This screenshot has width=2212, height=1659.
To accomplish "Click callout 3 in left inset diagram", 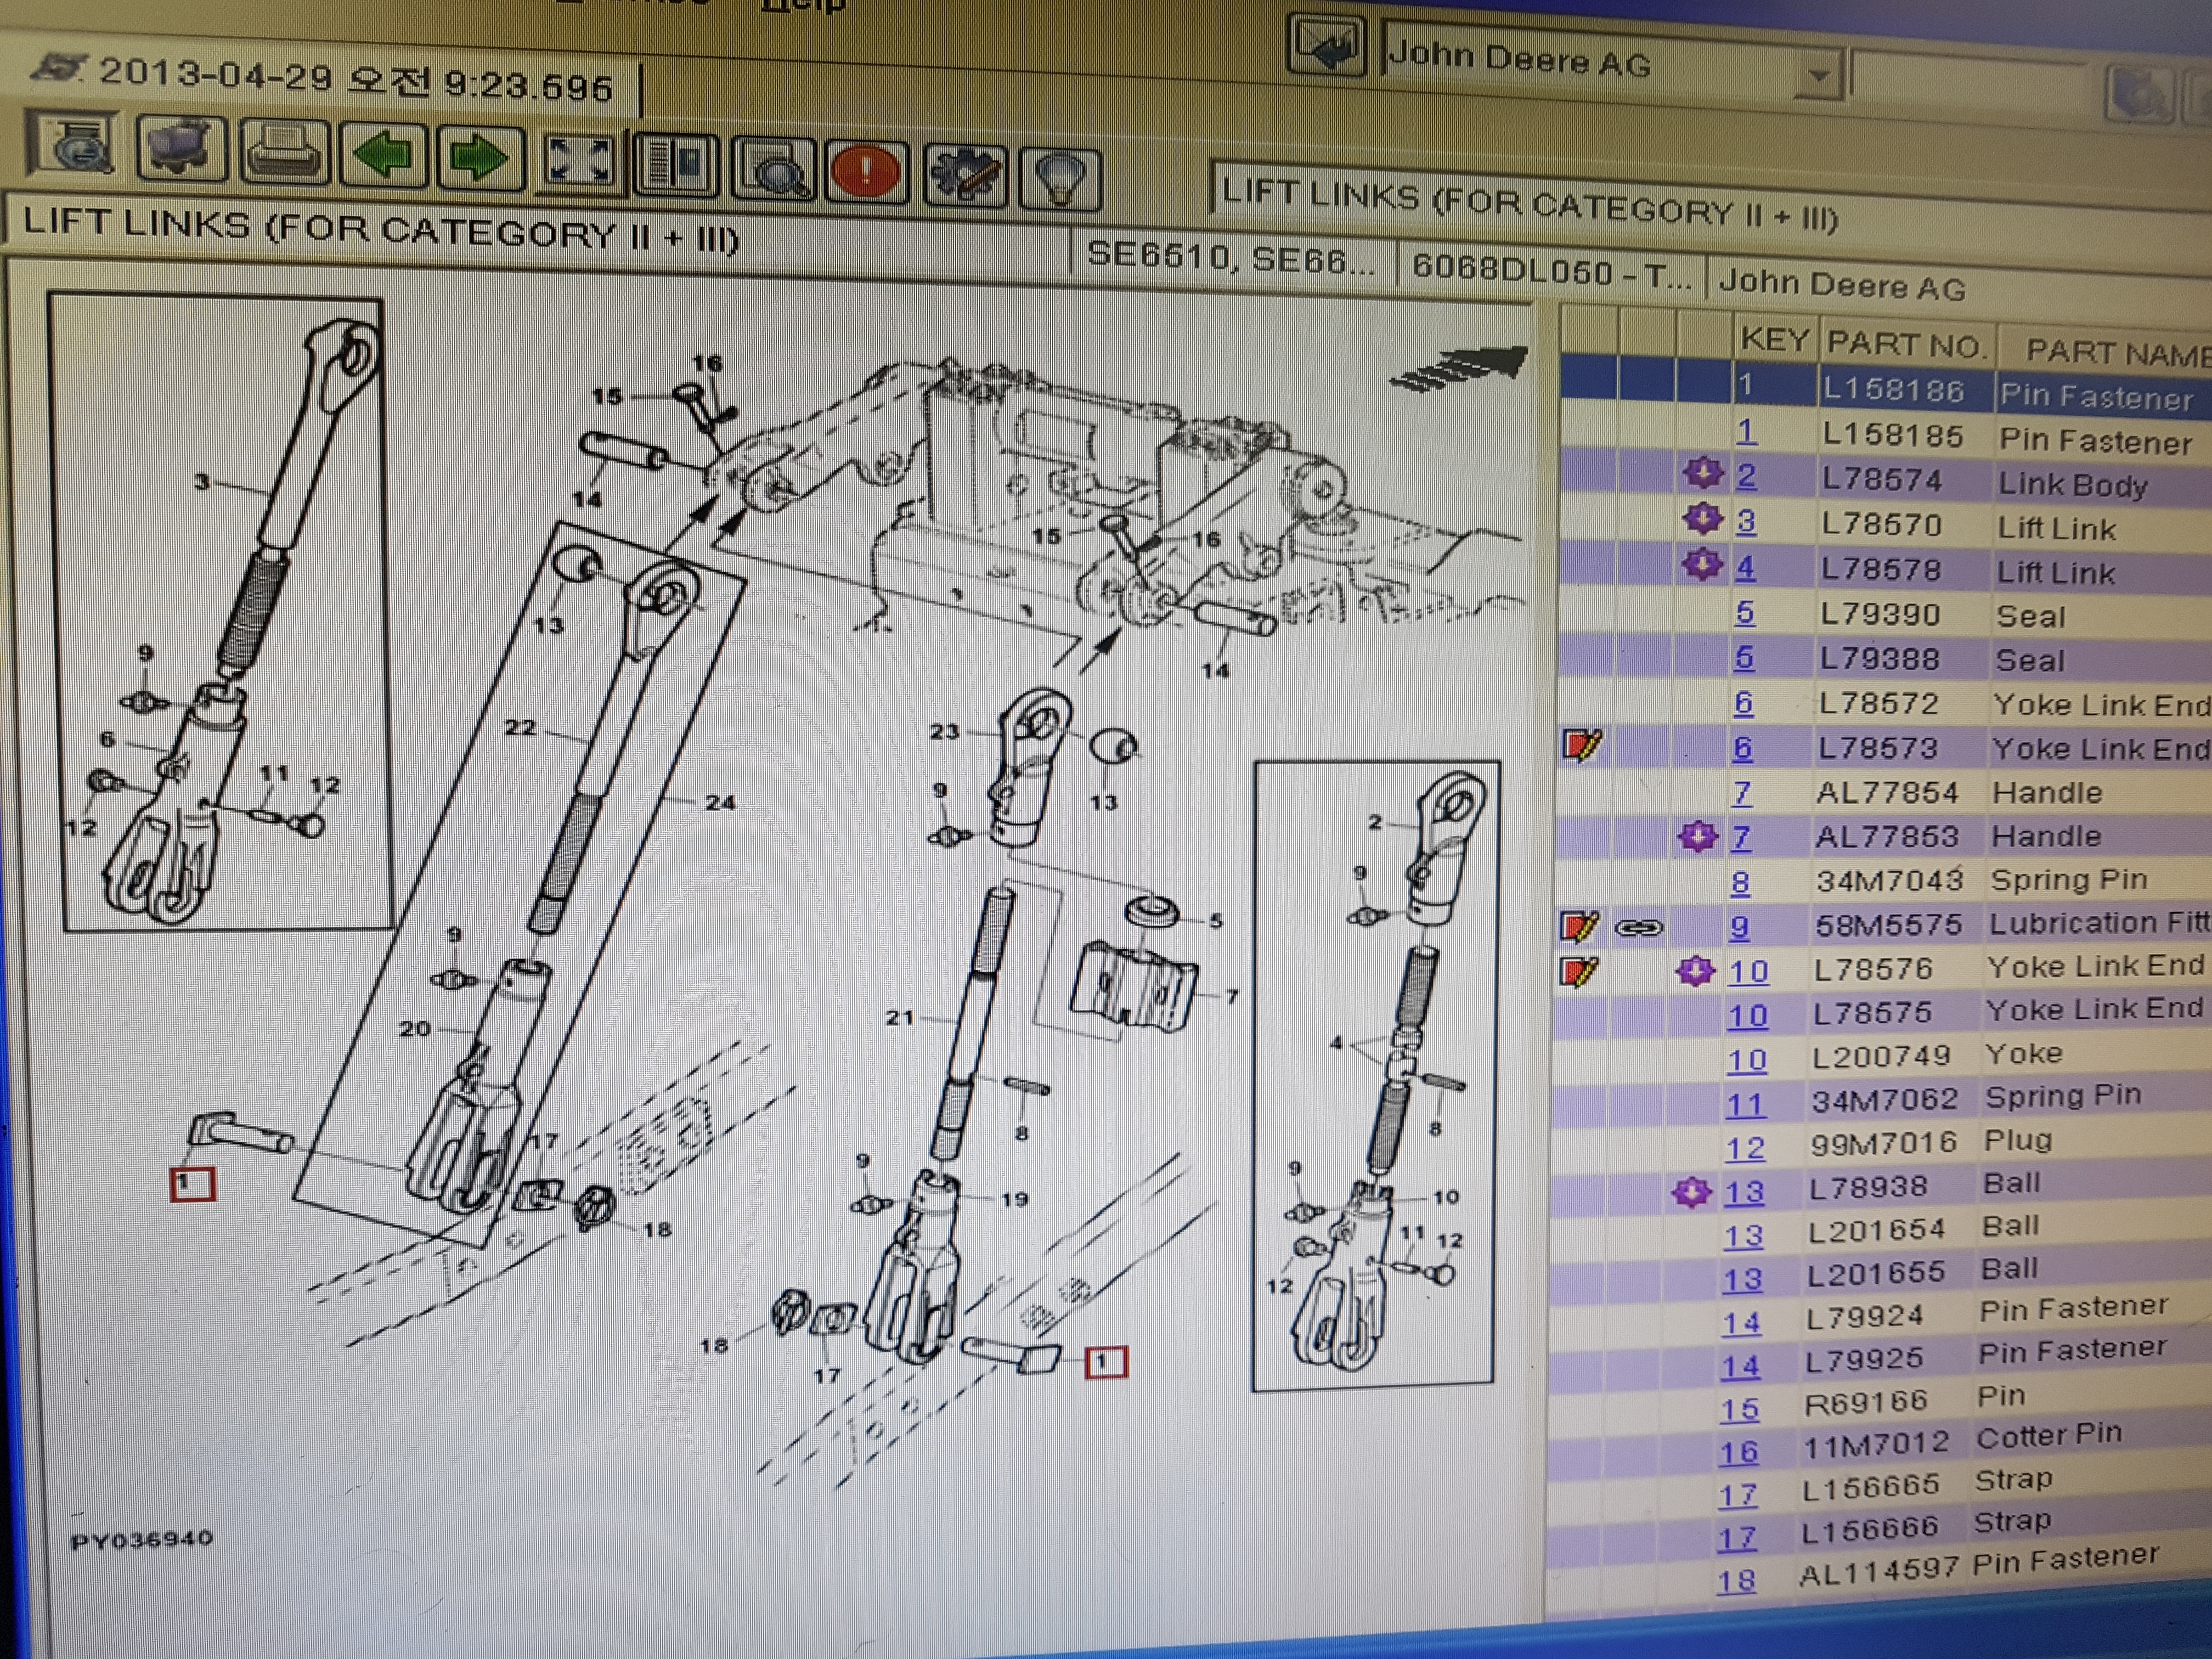I will click(x=202, y=481).
